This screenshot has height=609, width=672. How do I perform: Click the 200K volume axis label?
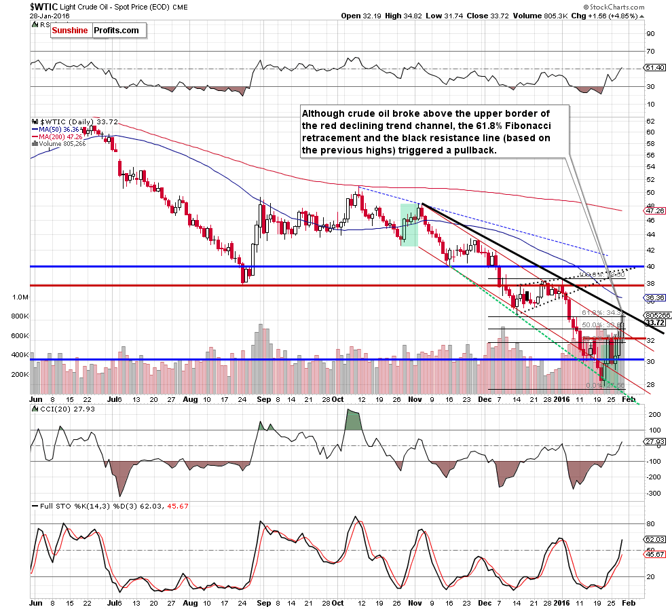(x=20, y=374)
